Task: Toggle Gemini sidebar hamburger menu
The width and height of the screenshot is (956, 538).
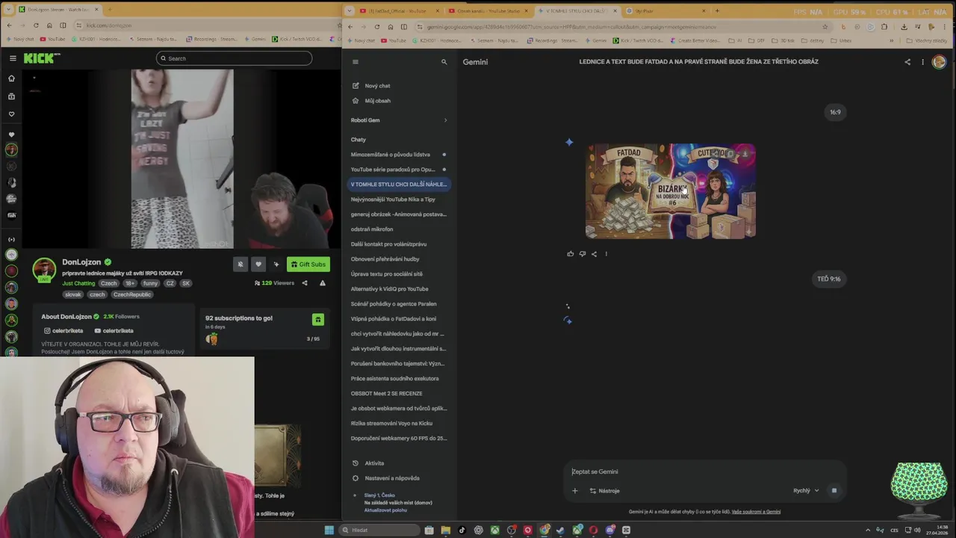Action: pyautogui.click(x=356, y=62)
